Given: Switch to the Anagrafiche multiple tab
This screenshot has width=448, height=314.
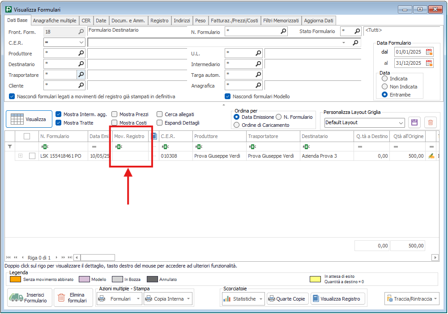Looking at the screenshot, I should click(x=55, y=21).
